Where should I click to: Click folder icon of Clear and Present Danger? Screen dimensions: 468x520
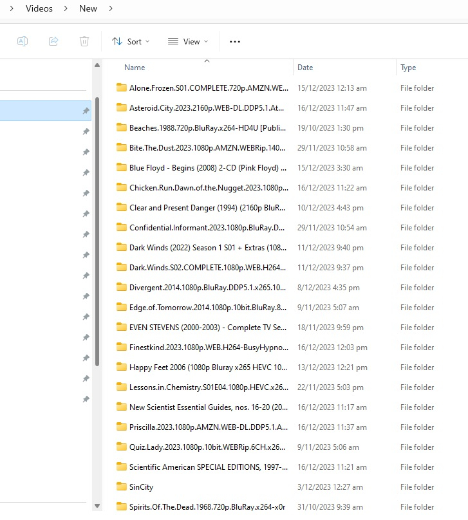click(x=122, y=207)
